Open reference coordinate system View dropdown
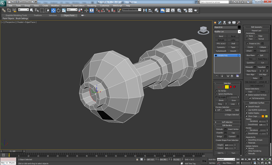This screenshot has height=165, width=272. (x=72, y=10)
